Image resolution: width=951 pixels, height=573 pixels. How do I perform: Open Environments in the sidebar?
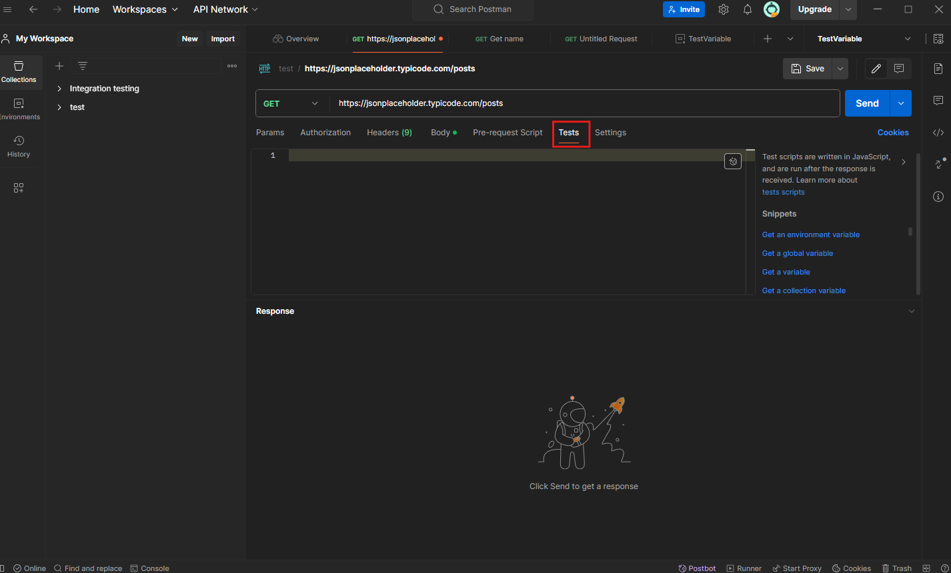[x=19, y=109]
